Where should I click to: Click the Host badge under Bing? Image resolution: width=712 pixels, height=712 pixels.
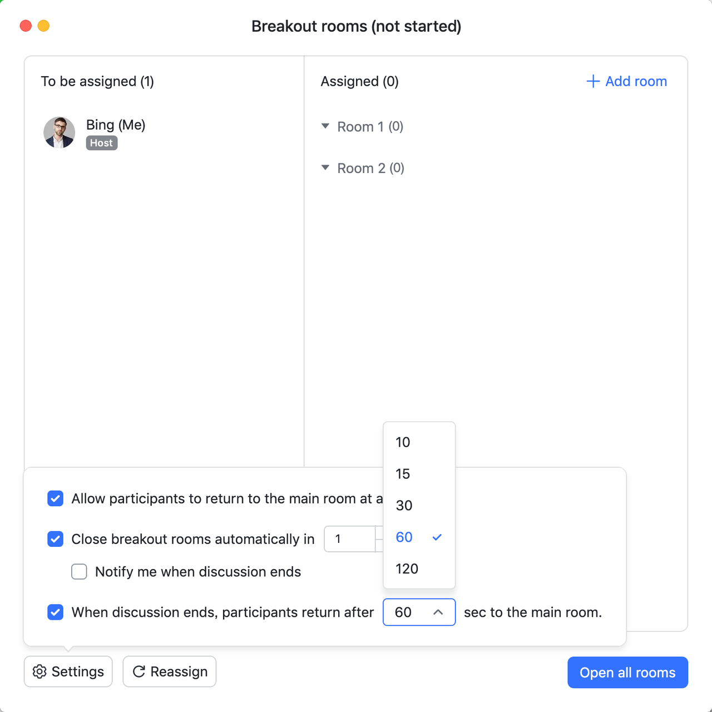tap(102, 143)
